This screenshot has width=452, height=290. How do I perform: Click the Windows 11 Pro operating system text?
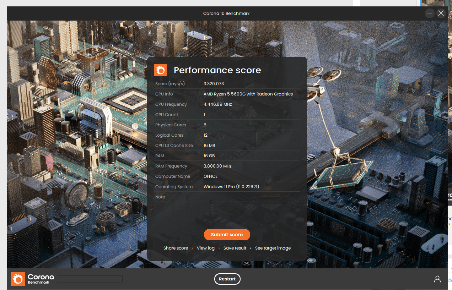pyautogui.click(x=231, y=187)
